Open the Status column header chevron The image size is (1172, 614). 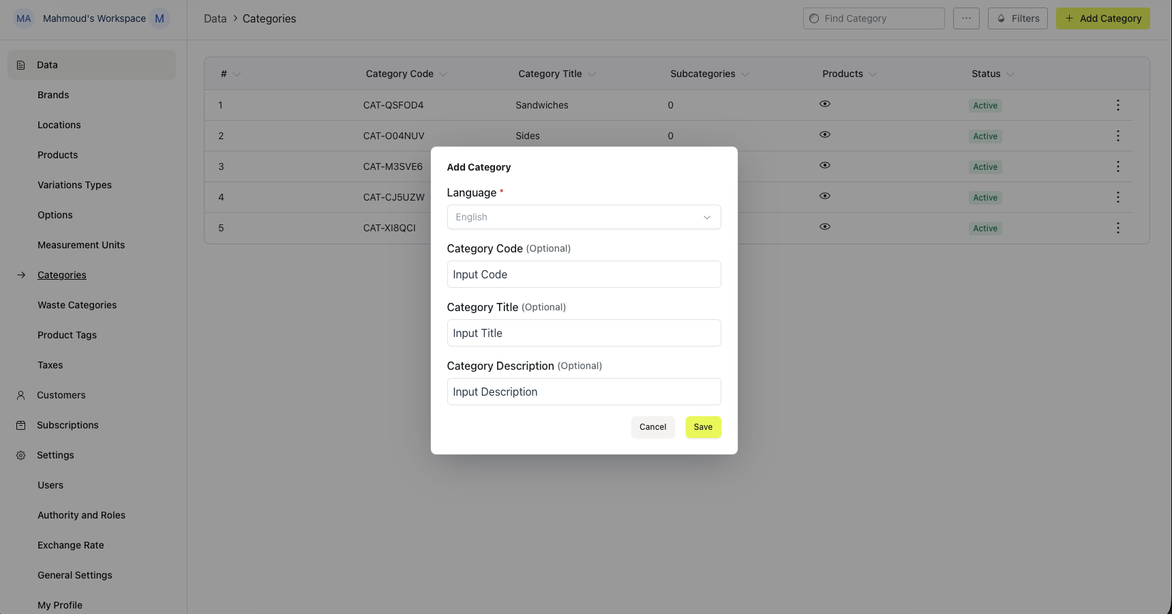[x=1010, y=74]
